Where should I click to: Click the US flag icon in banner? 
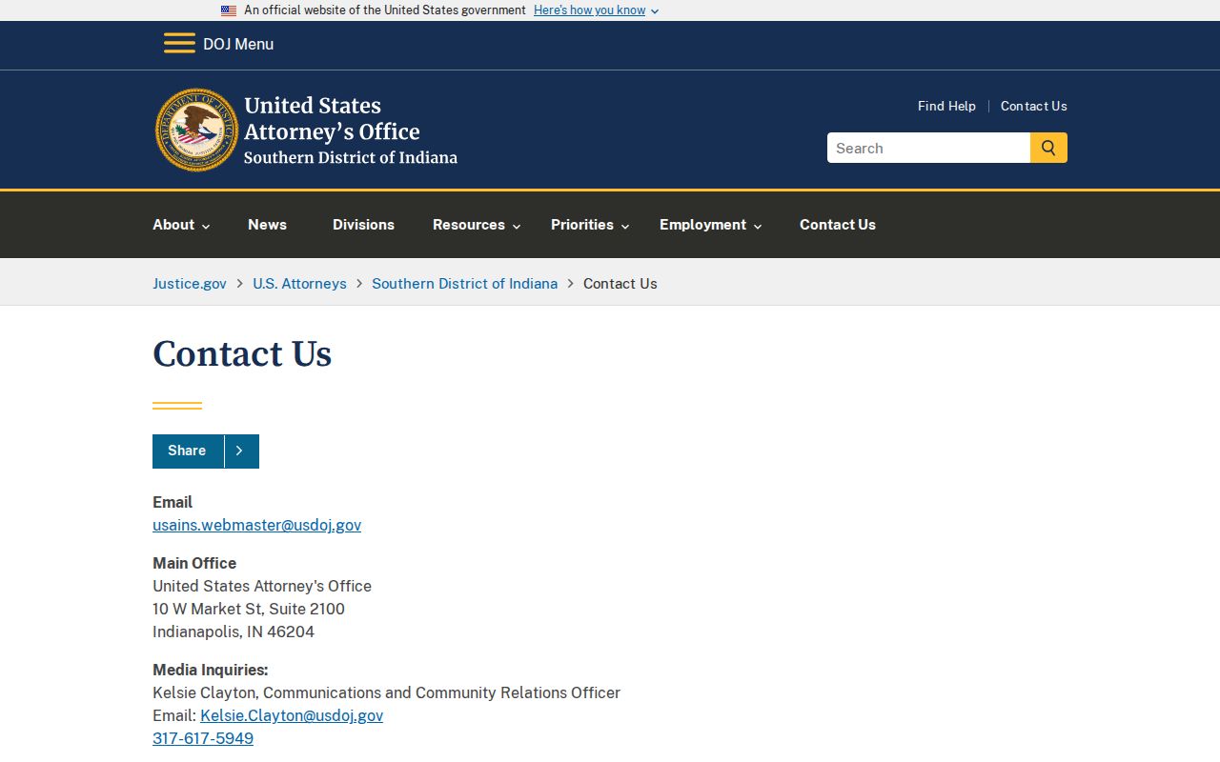click(x=229, y=10)
